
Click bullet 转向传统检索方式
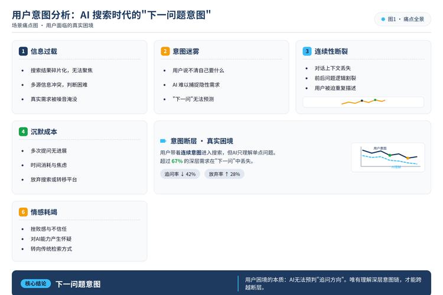[51, 249]
